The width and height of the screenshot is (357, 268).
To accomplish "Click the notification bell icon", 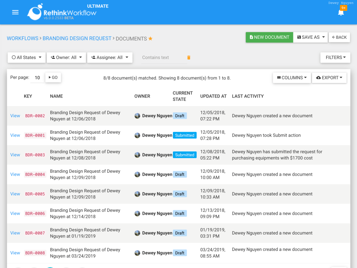I will tap(341, 12).
